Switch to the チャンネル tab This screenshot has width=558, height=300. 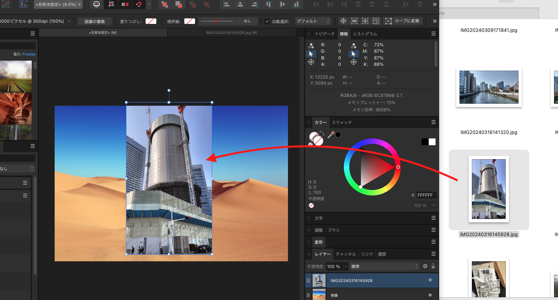pos(346,254)
